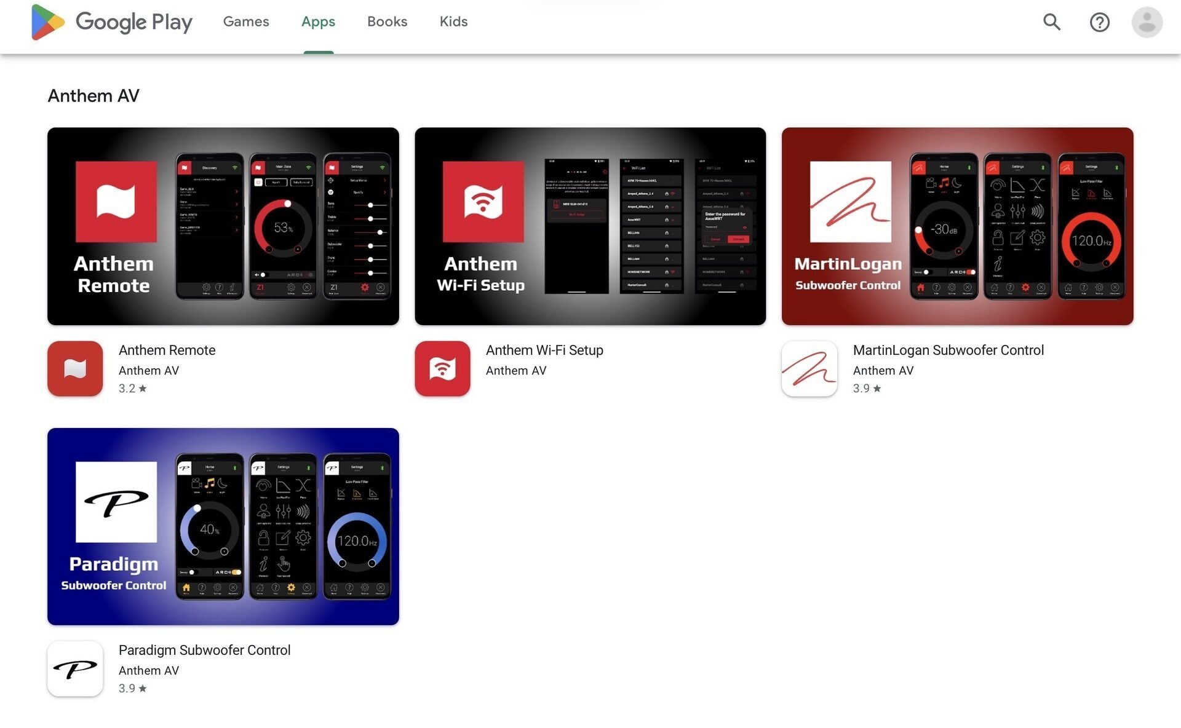
Task: Click the Anthem Remote red flag icon
Action: pos(75,368)
